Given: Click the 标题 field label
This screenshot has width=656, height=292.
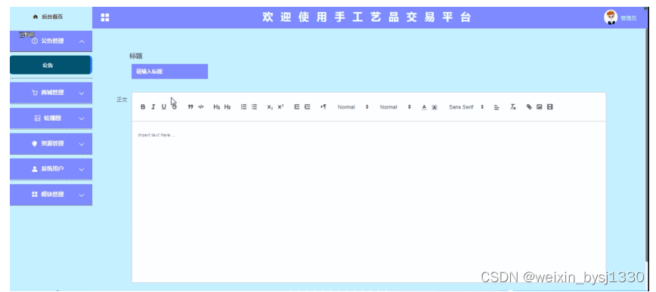Looking at the screenshot, I should [136, 56].
